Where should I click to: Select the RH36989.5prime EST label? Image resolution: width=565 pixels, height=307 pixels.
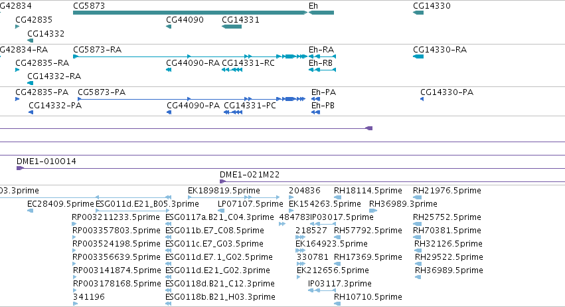[x=449, y=271]
